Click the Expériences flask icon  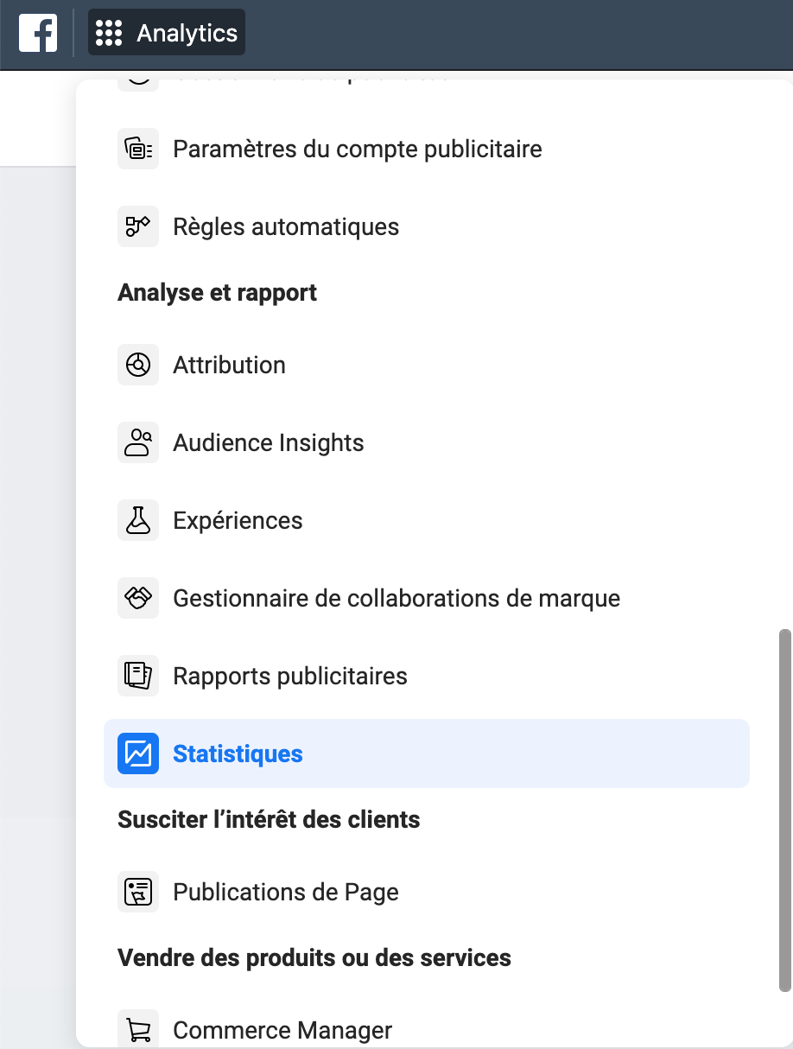point(138,520)
